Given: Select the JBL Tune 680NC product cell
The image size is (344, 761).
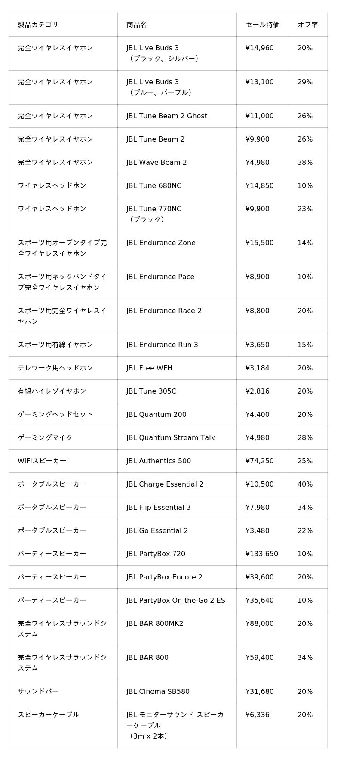Looking at the screenshot, I should (x=154, y=186).
